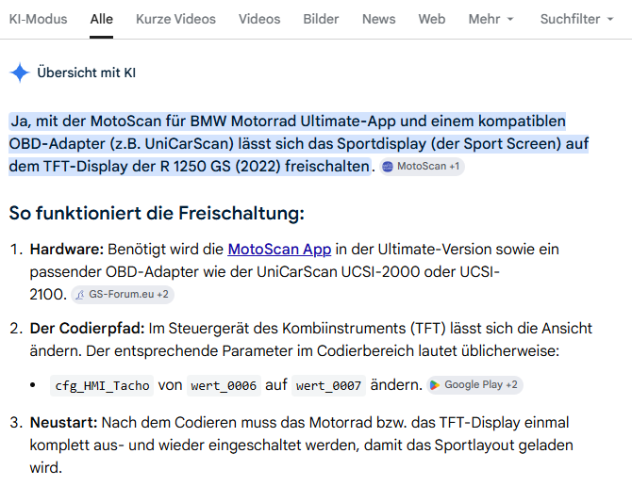Follow the MotoScan App link
Image resolution: width=632 pixels, height=502 pixels.
(x=279, y=250)
